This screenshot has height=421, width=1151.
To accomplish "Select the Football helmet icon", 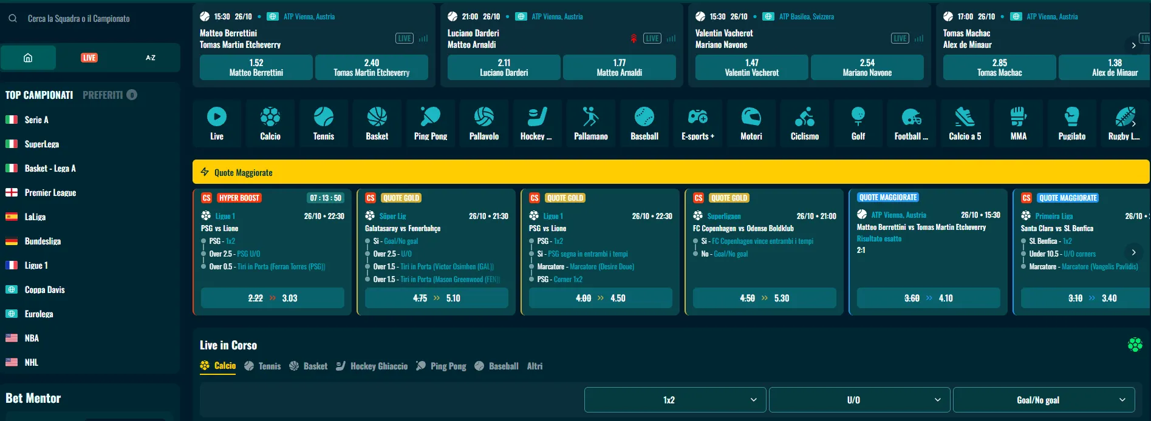I will pos(912,116).
